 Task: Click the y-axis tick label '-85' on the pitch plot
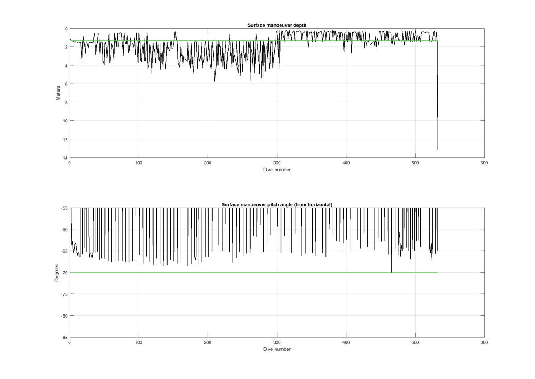64,338
